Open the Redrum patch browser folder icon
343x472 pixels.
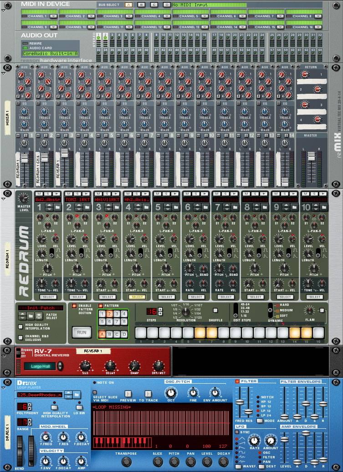[x=31, y=315]
